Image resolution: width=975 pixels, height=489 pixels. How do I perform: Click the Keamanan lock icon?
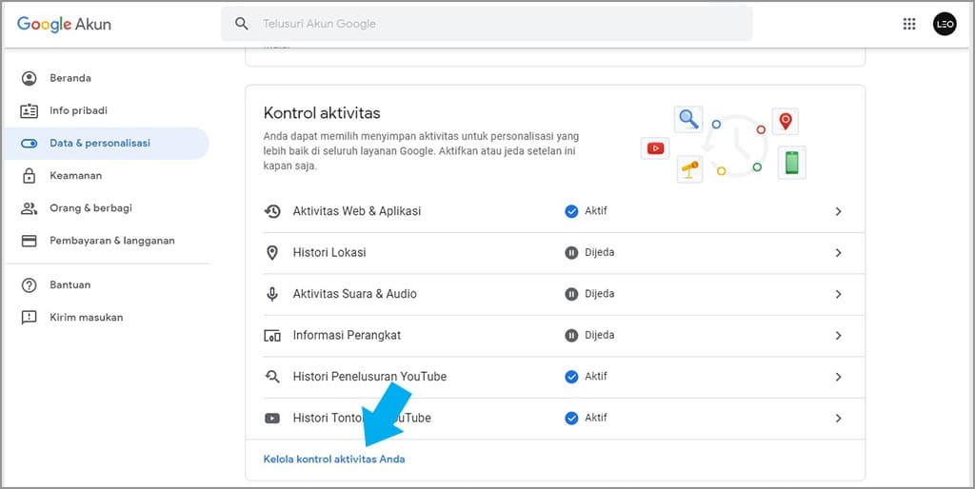(30, 176)
